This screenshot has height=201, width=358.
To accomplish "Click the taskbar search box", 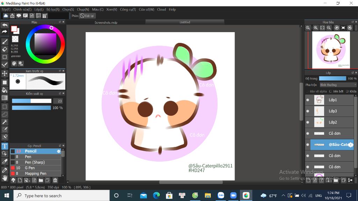I will point(62,195).
